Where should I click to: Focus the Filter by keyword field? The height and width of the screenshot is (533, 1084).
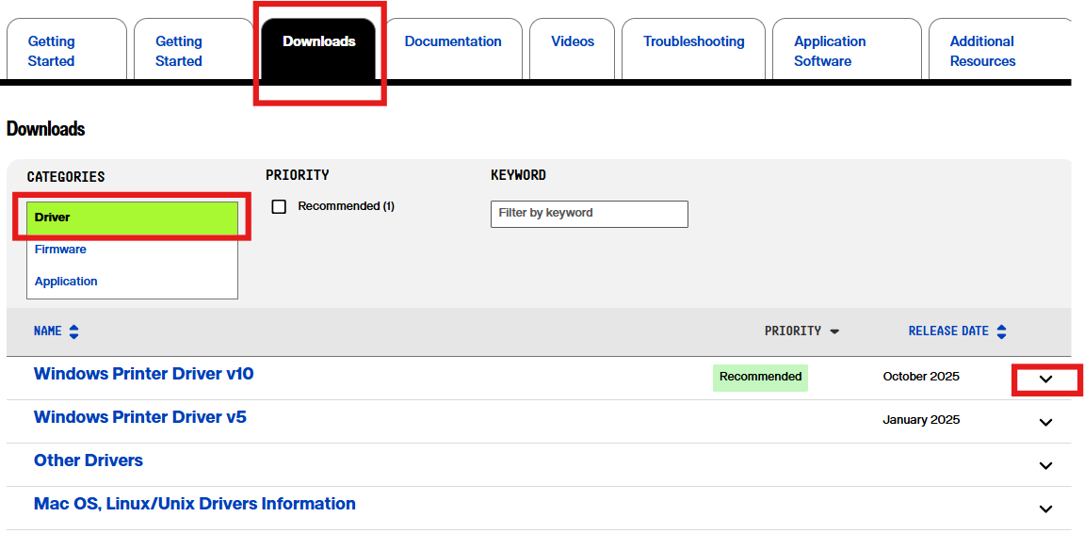pyautogui.click(x=589, y=214)
